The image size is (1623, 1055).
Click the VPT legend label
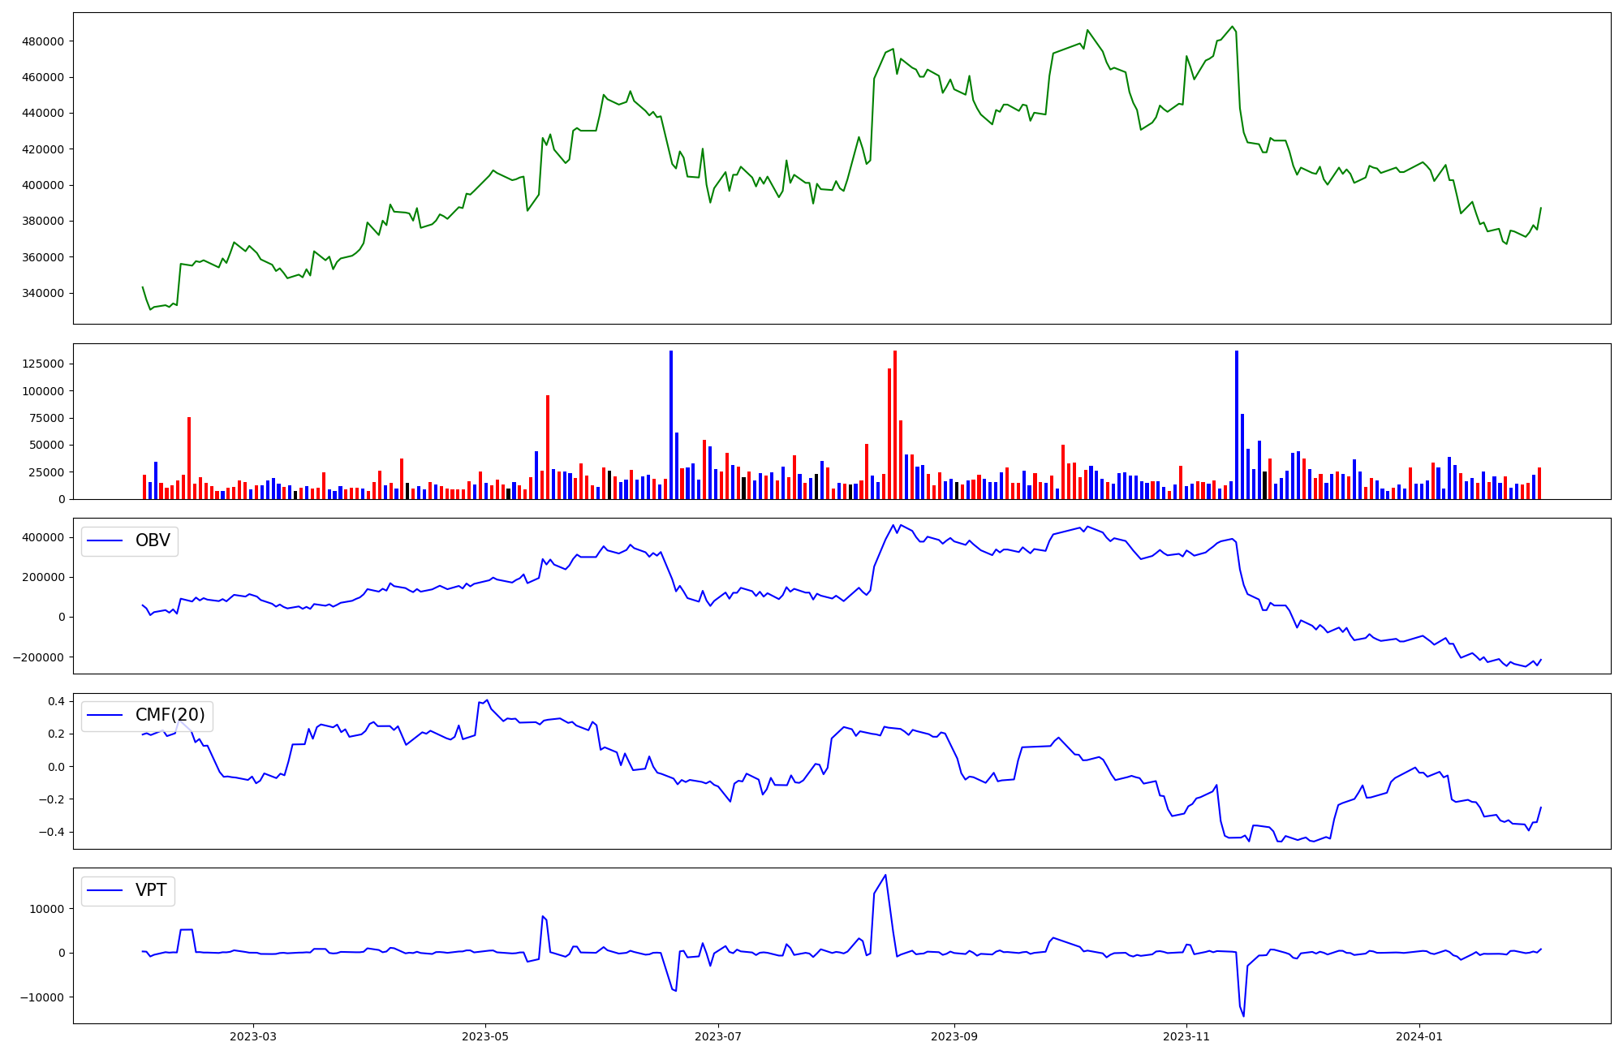(x=151, y=890)
